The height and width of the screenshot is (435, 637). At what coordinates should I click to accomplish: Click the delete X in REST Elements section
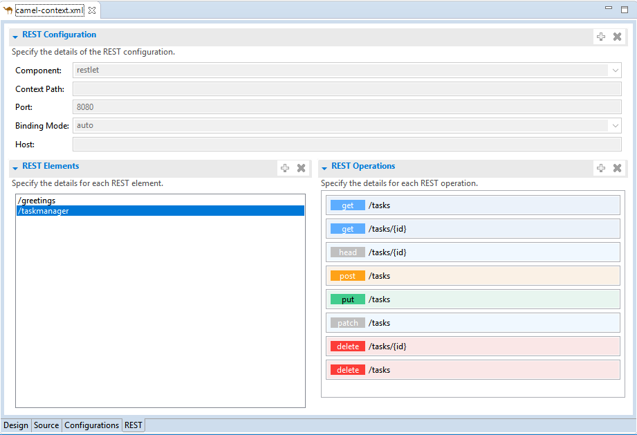301,168
